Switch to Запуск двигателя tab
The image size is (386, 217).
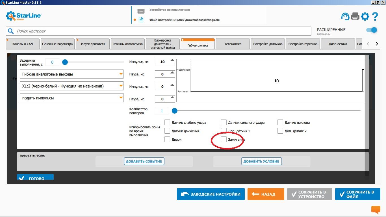pyautogui.click(x=93, y=44)
